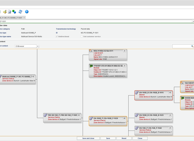Click the Packet data value
This screenshot has height=141, width=194.
pyautogui.click(x=85, y=29)
